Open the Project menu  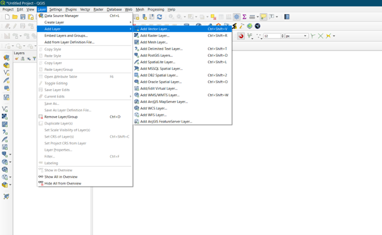click(8, 10)
